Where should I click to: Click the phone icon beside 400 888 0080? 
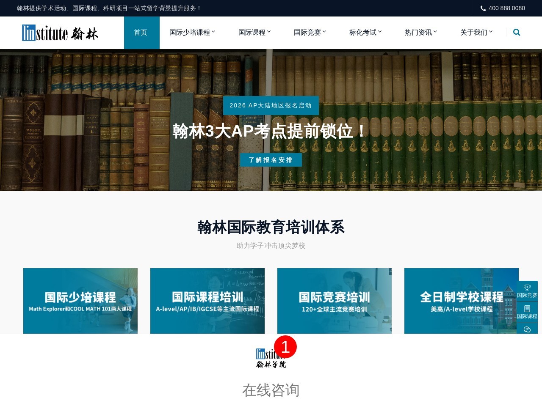coord(483,8)
